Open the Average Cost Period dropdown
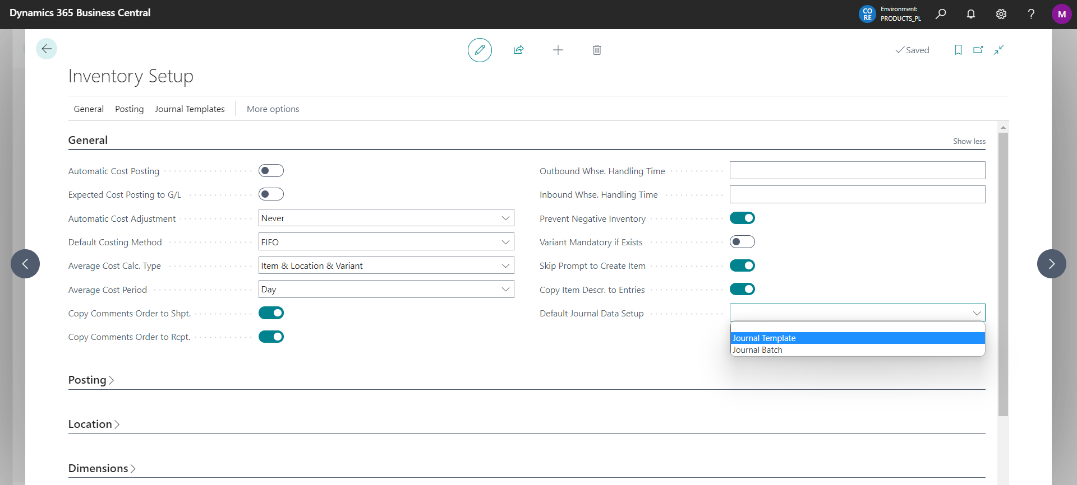The width and height of the screenshot is (1077, 485). tap(386, 290)
